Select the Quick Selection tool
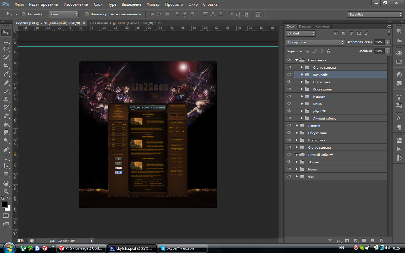Screen dimensions: 405x253 6,57
